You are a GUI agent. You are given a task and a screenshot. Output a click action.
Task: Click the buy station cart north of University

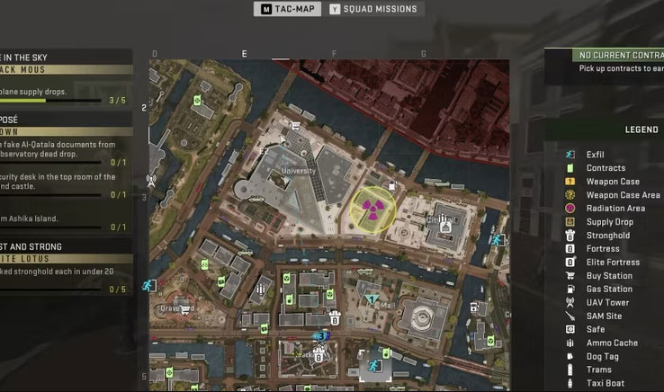[295, 126]
